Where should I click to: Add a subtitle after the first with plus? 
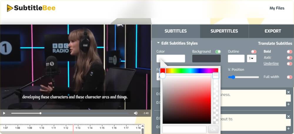(x=289, y=104)
